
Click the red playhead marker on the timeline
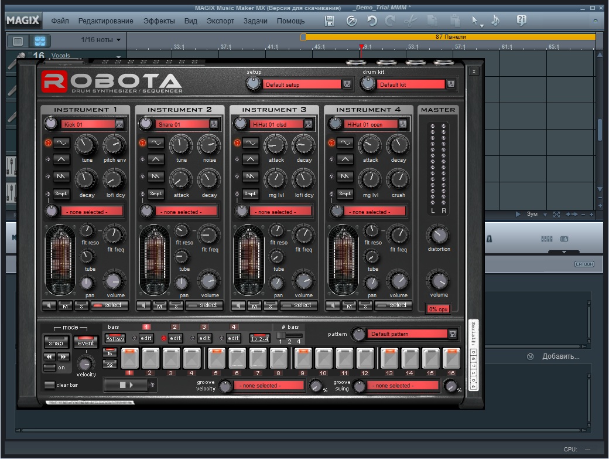[361, 47]
